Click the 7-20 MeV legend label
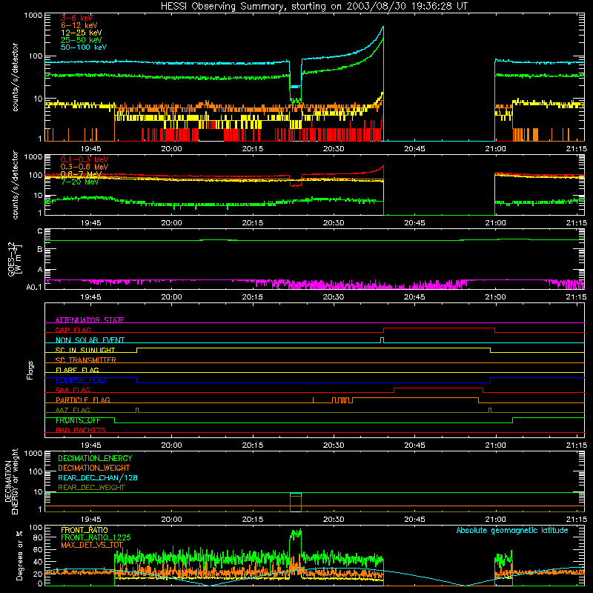Viewport: 593px width, 593px height. pyautogui.click(x=79, y=182)
